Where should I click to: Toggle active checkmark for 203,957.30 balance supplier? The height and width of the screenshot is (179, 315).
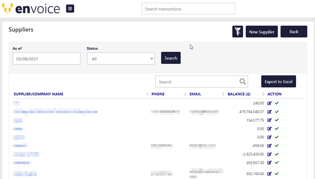pyautogui.click(x=277, y=163)
